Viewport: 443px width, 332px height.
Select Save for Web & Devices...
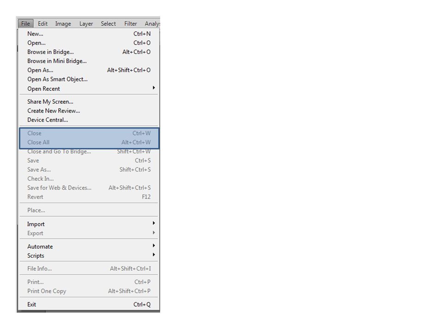click(89, 188)
